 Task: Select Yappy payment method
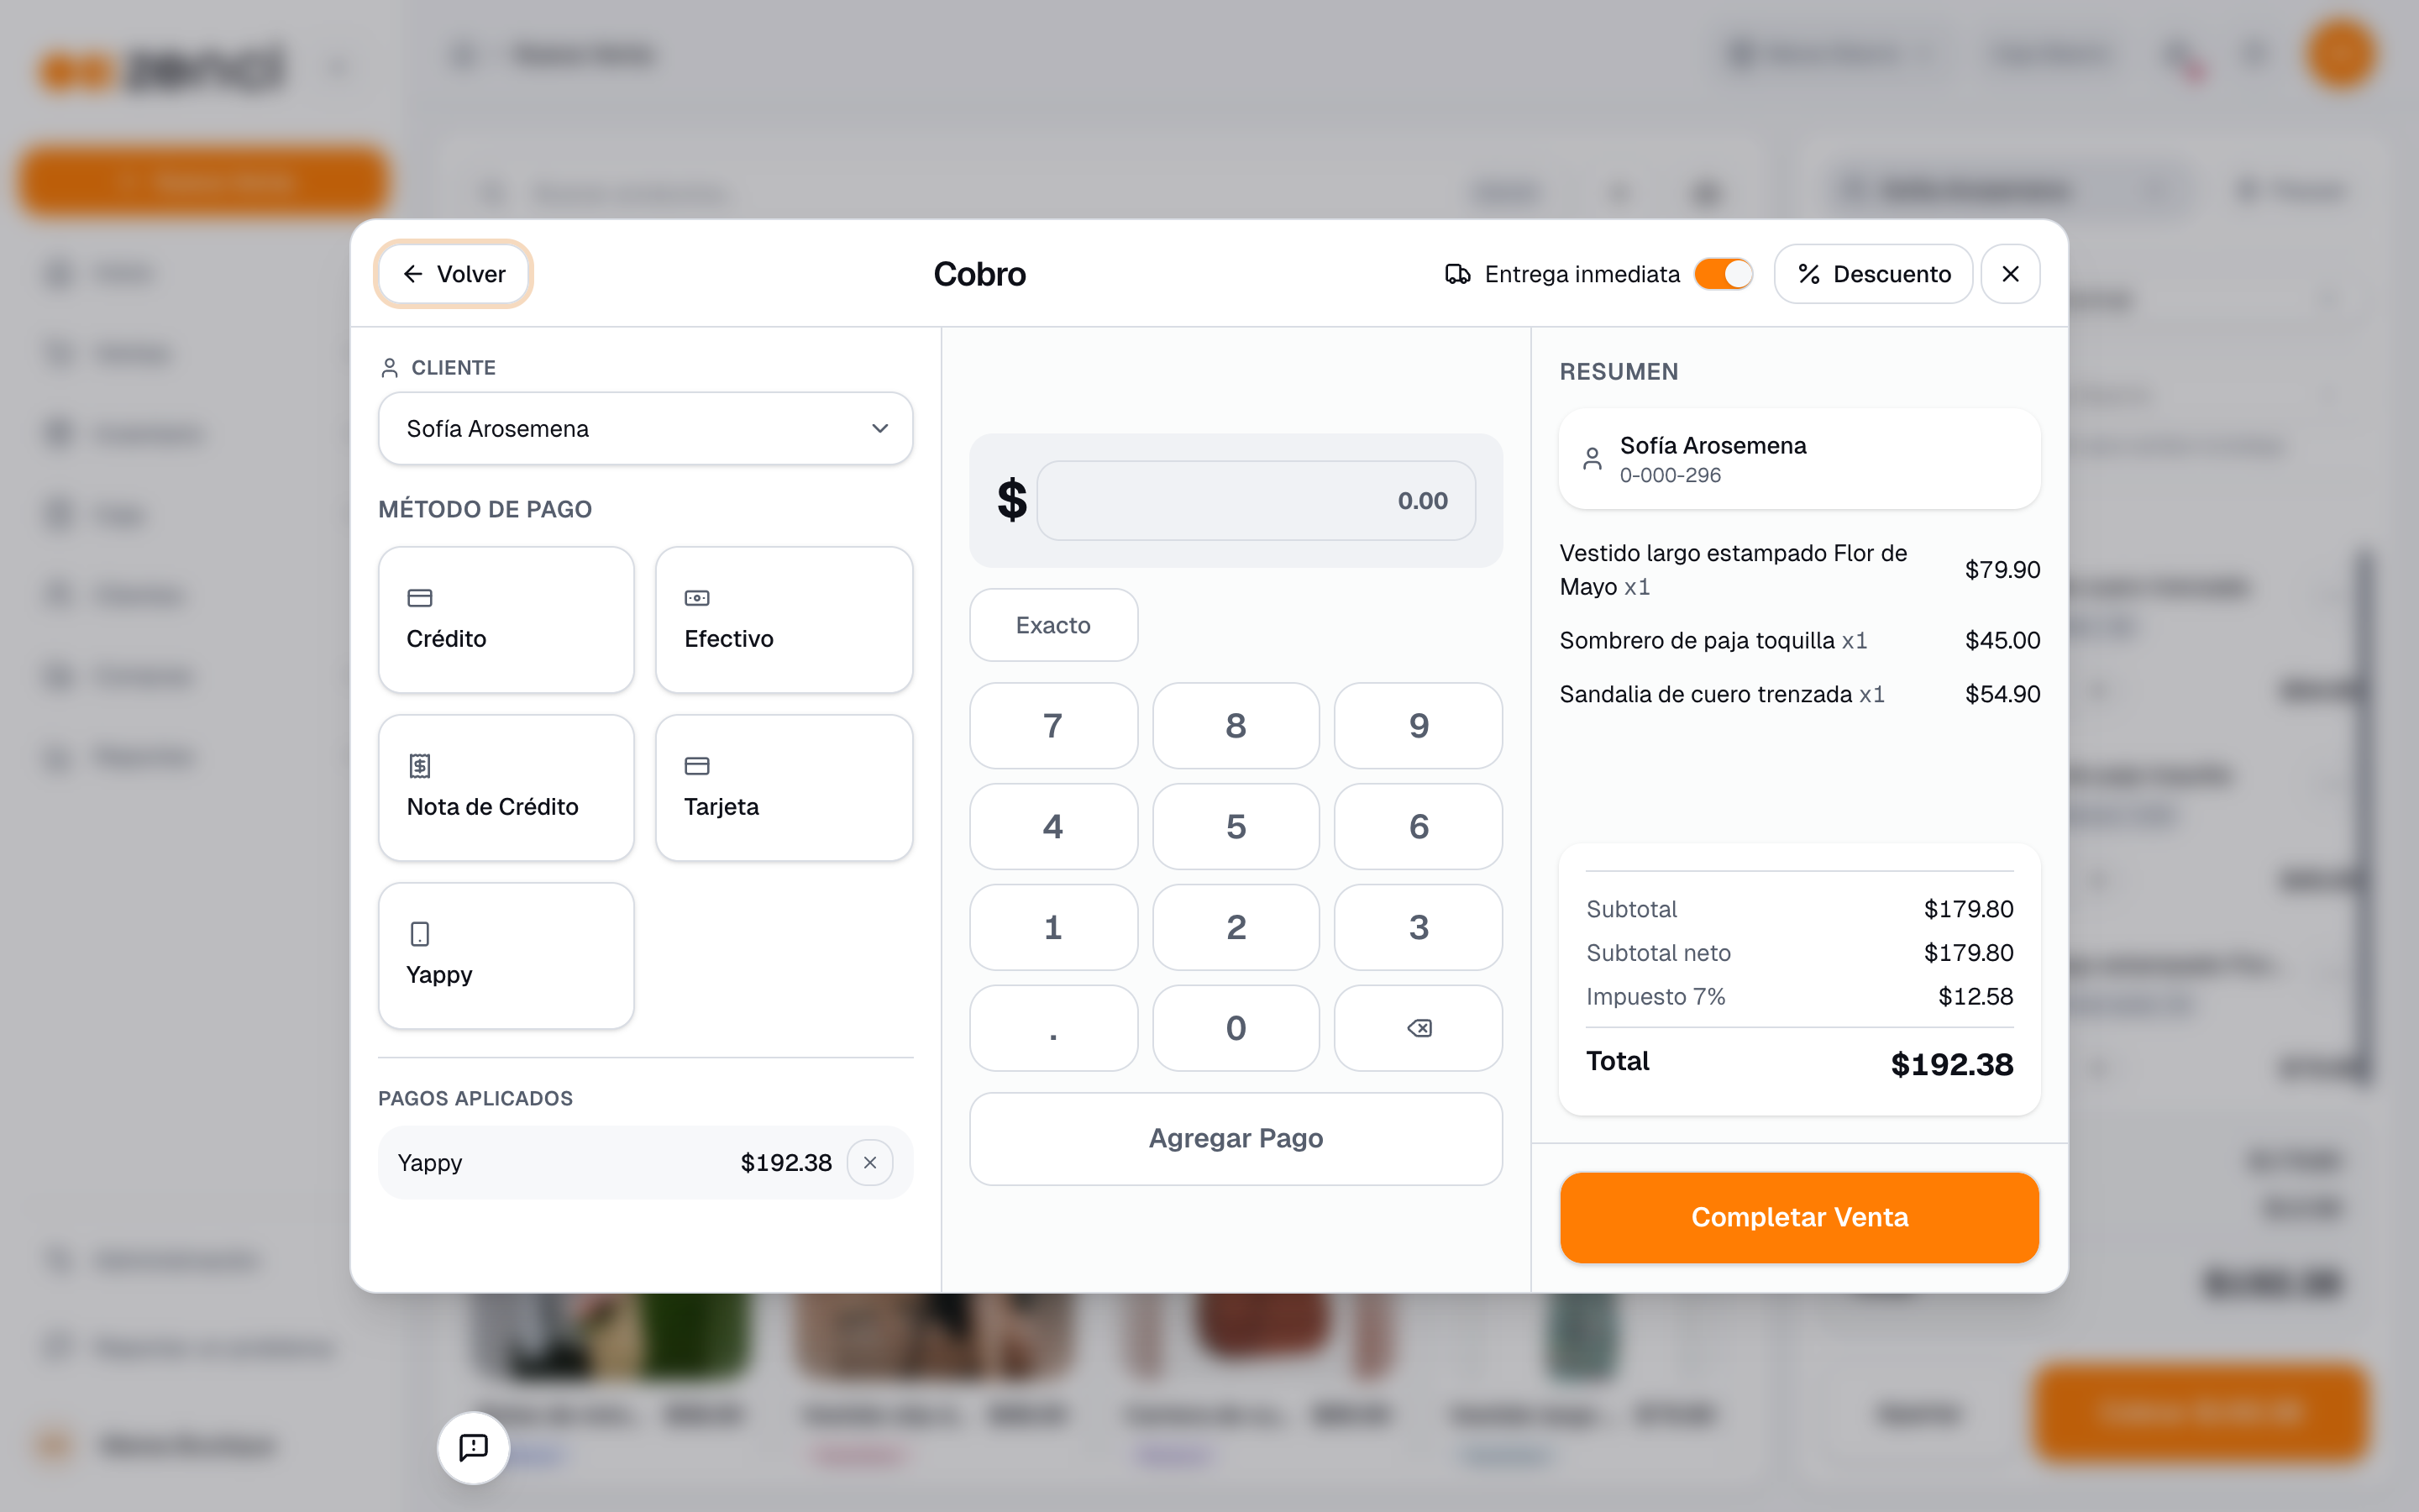click(x=506, y=955)
